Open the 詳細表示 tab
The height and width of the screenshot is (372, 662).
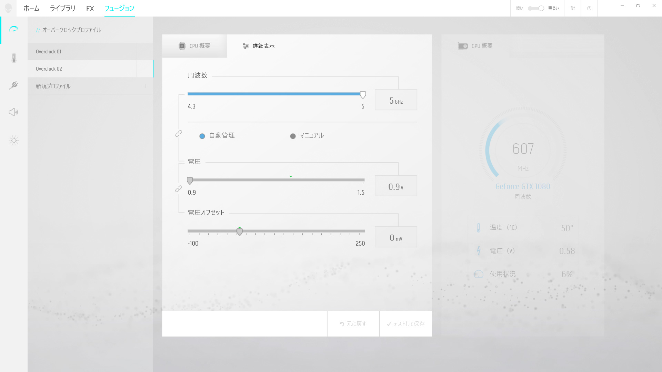[x=259, y=46]
